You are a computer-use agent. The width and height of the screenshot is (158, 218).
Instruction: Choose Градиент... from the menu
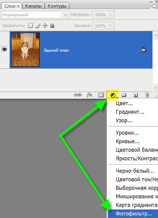130,112
